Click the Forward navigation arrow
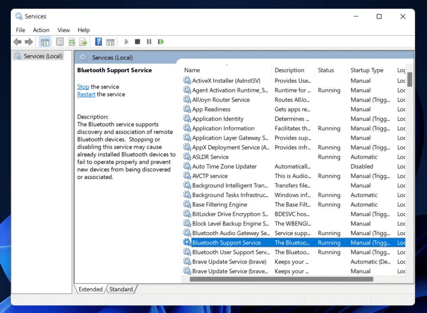427x313 pixels. click(x=29, y=41)
